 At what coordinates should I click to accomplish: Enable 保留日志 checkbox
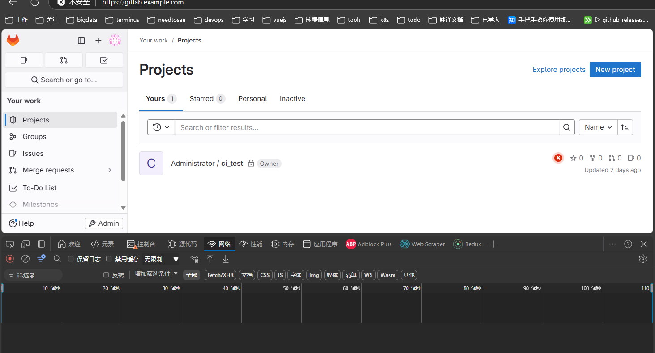(x=71, y=259)
